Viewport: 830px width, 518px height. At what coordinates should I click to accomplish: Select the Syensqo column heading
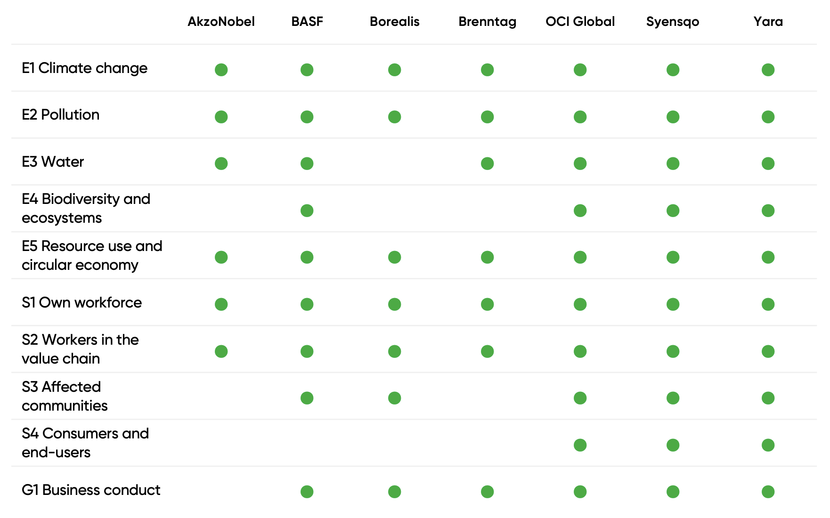point(673,22)
